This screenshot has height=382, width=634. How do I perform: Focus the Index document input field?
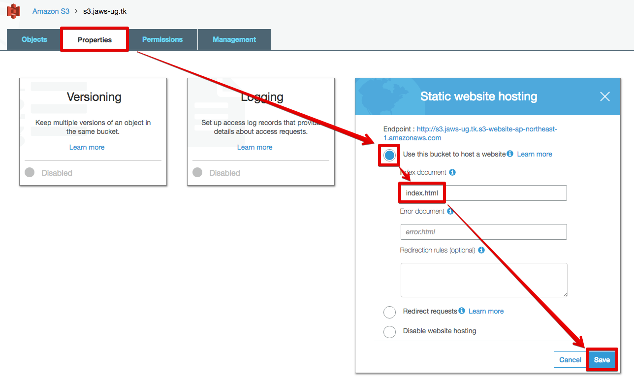click(484, 193)
